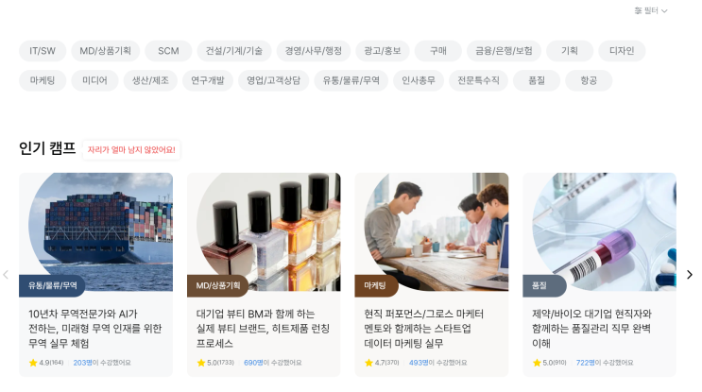This screenshot has height=392, width=702.
Task: Select the IT/SW category chip
Action: 43,51
